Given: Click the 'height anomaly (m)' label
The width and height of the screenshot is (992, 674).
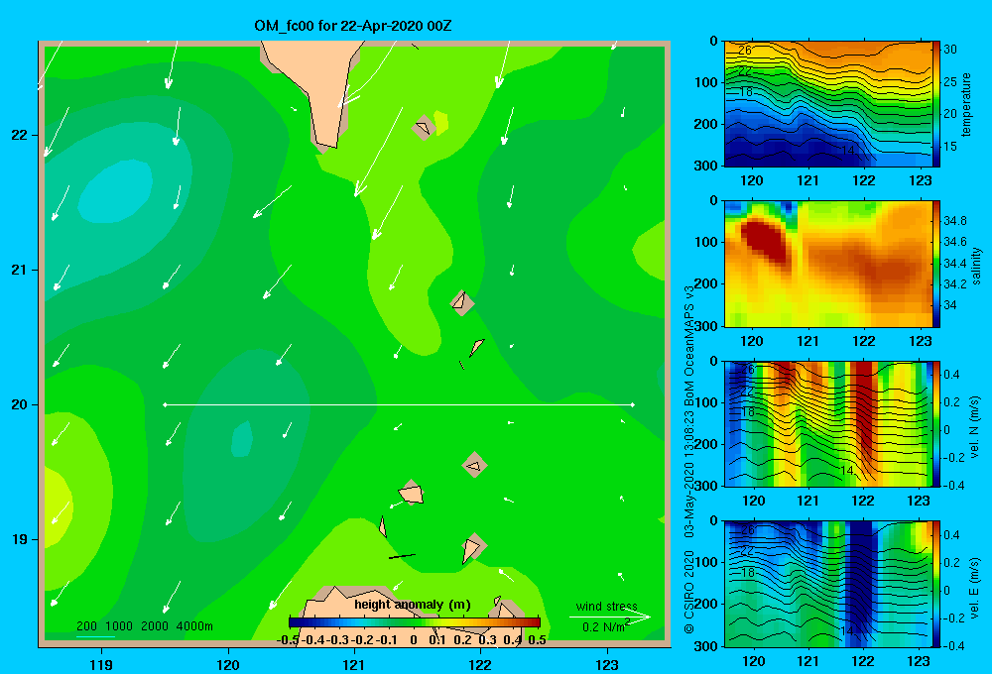Looking at the screenshot, I should 413,605.
